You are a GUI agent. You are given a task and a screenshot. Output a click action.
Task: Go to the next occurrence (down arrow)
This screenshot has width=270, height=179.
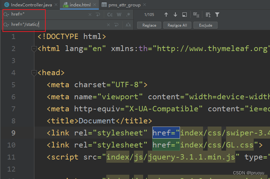point(175,15)
